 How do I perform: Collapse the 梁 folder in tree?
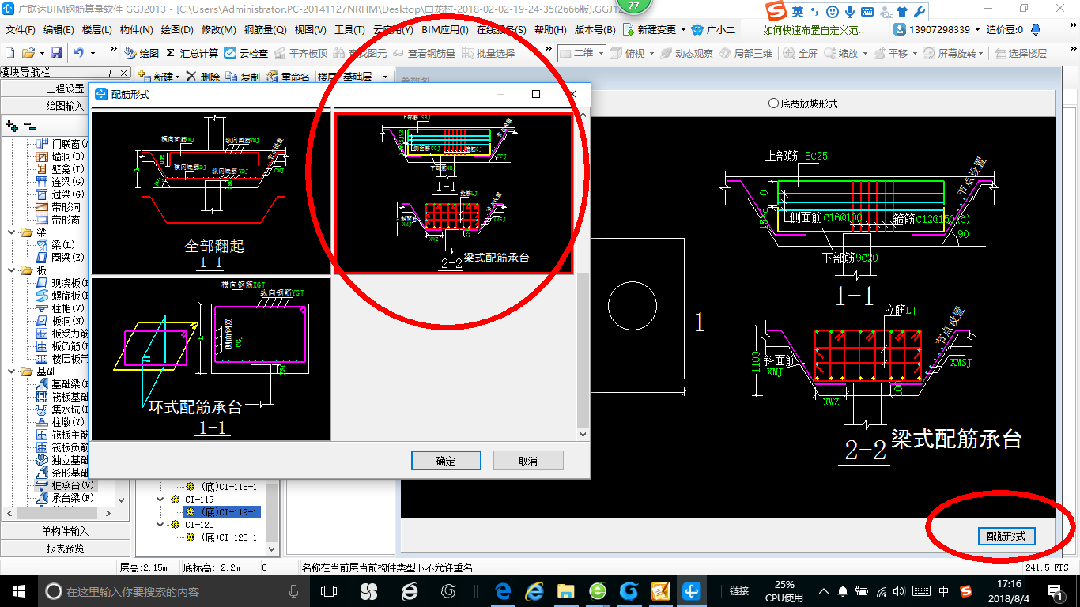pos(13,232)
